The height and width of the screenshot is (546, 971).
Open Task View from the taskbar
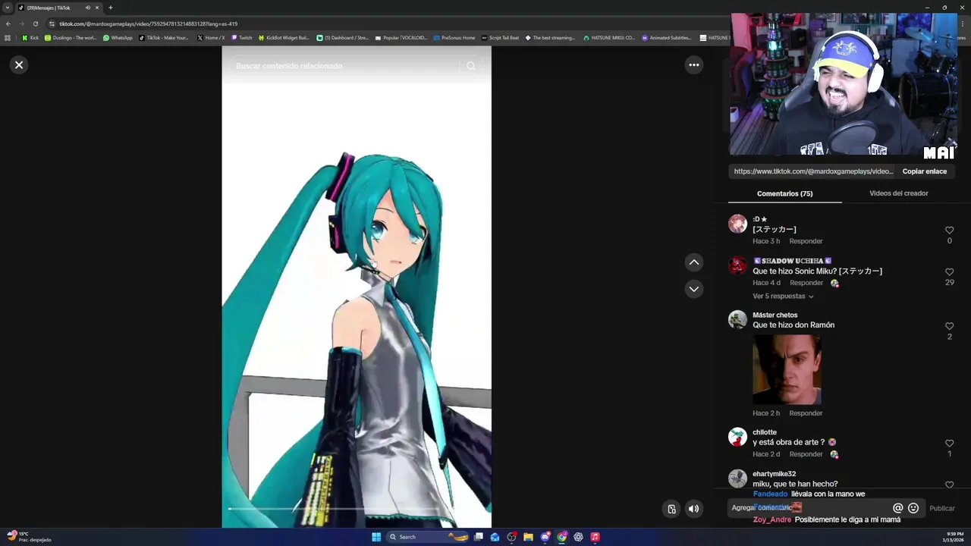(478, 537)
